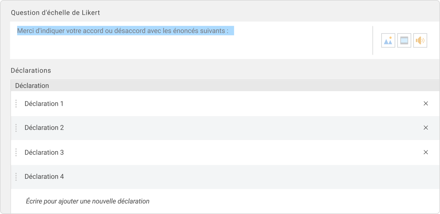The image size is (440, 214).
Task: Select Déclaration 1 in the list
Action: coord(44,104)
